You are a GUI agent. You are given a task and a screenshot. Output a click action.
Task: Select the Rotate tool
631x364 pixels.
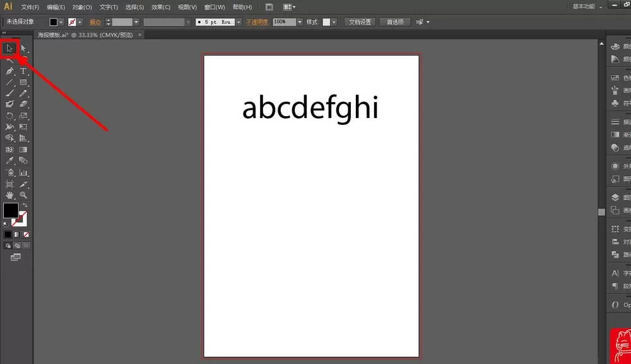click(9, 116)
